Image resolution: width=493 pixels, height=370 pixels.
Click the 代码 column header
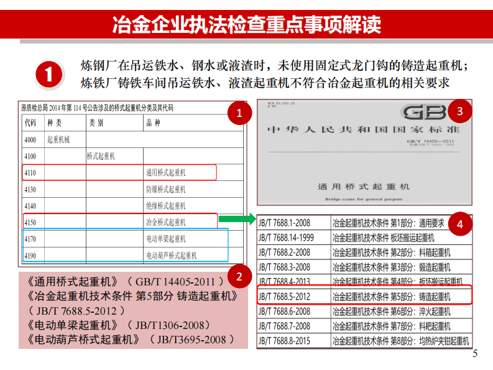(30, 123)
